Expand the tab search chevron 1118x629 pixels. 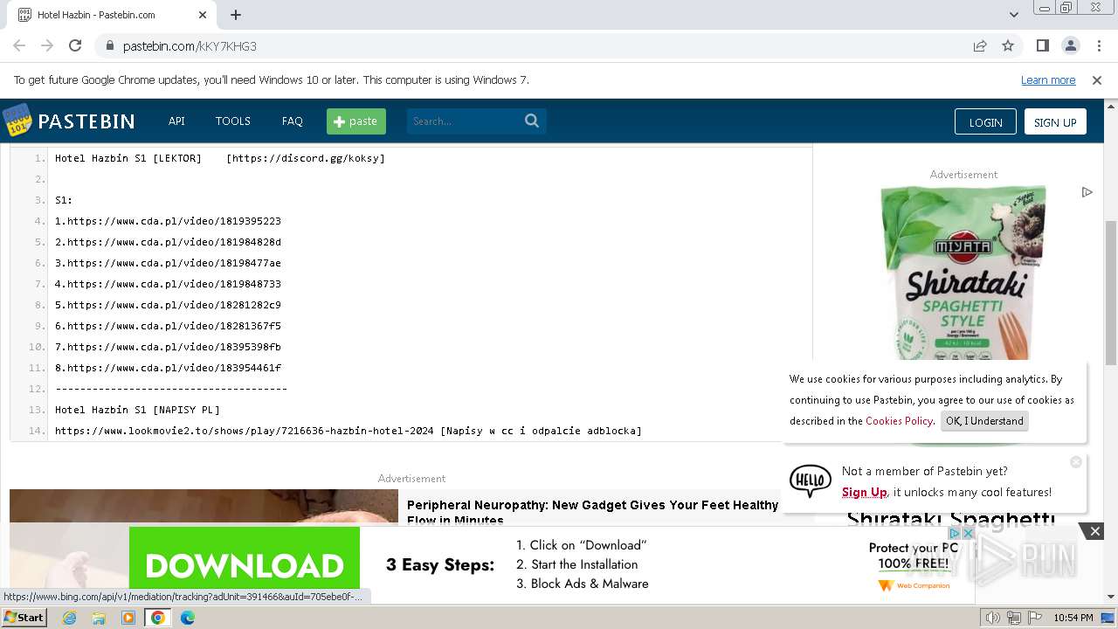click(1013, 15)
